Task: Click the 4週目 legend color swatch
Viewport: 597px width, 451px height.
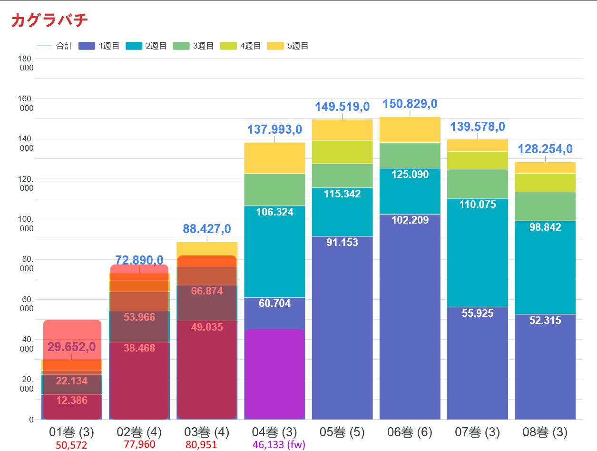Action: point(228,46)
